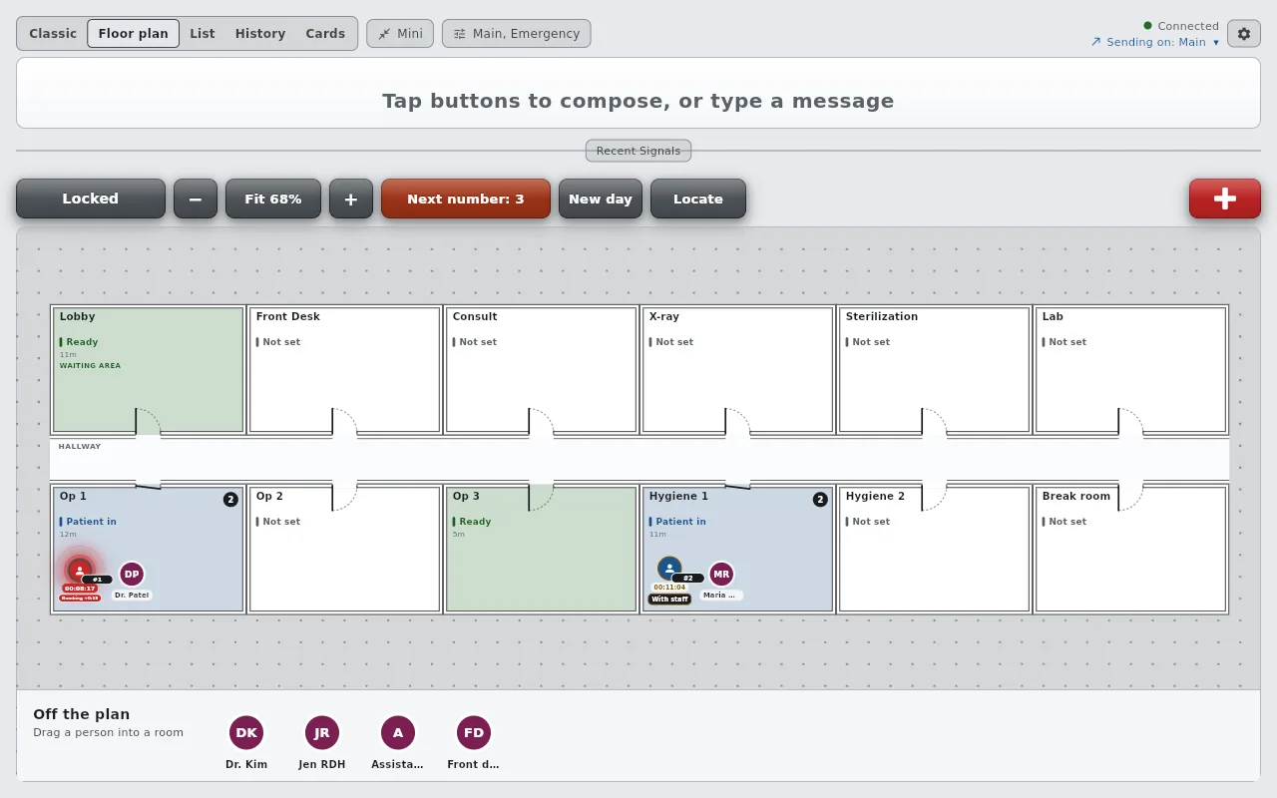Zoom out the floor plan with minus
1277x798 pixels.
point(196,199)
